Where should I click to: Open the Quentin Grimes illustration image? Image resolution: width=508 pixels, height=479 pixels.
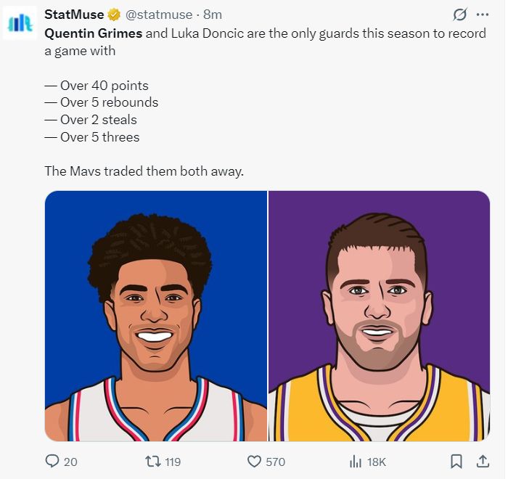click(x=156, y=316)
